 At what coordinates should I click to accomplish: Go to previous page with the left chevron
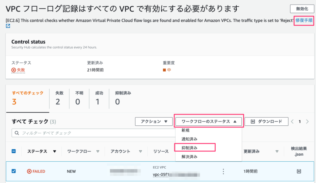pos(292,121)
